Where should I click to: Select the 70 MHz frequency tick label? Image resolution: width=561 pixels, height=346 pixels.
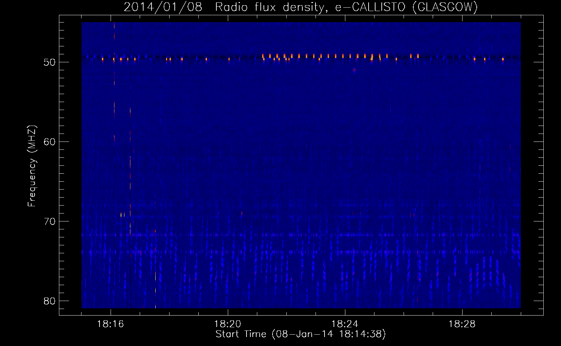point(50,221)
